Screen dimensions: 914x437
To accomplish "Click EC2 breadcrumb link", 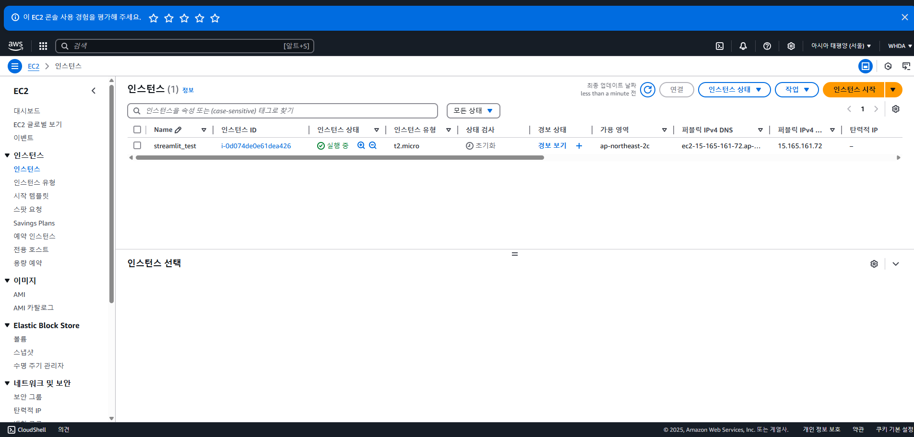I will pos(34,66).
